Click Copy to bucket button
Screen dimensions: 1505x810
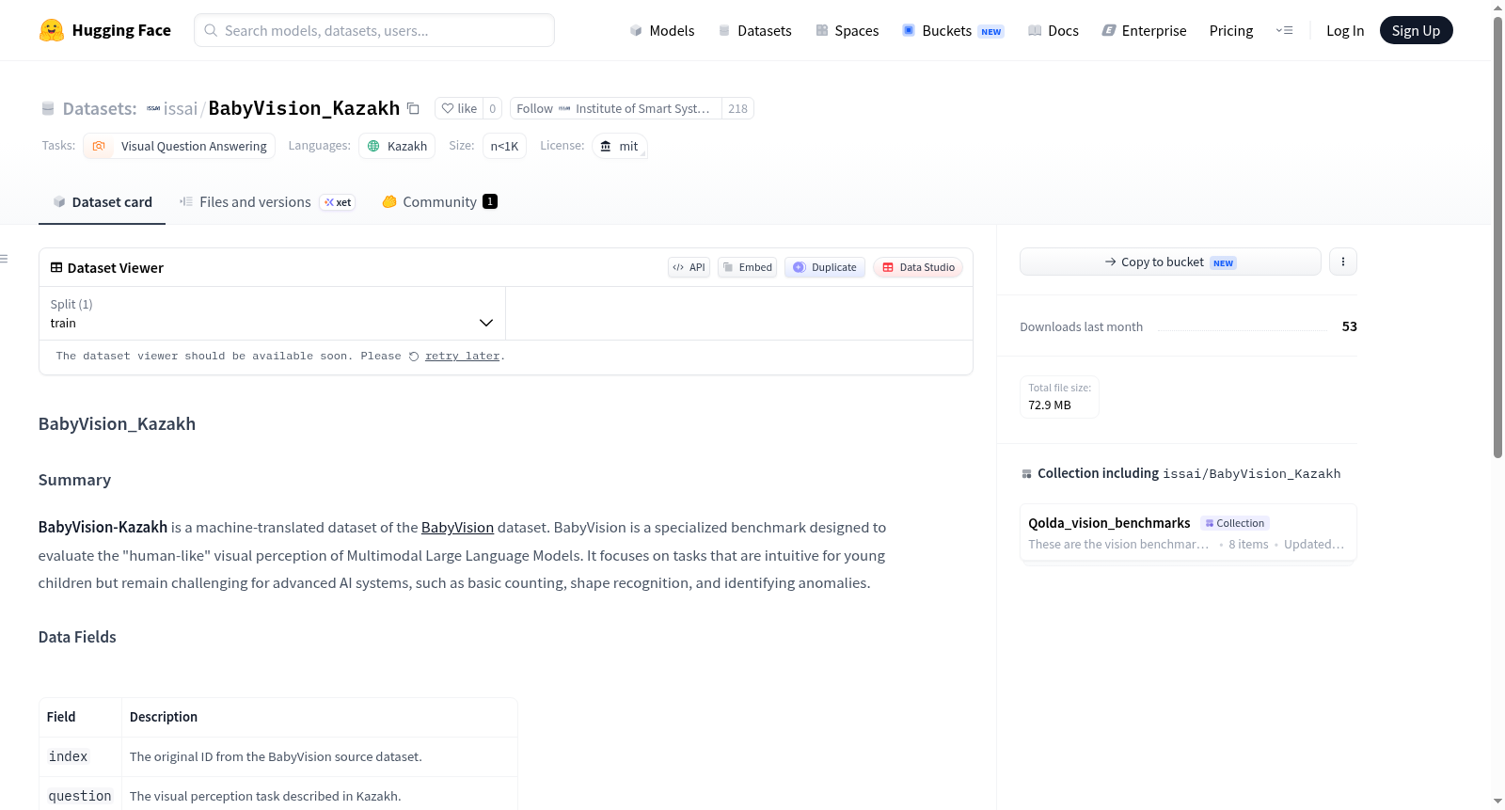click(1170, 262)
